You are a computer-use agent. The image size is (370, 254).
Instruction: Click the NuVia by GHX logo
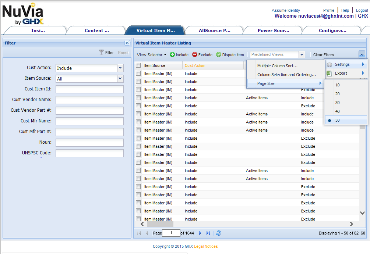(23, 14)
